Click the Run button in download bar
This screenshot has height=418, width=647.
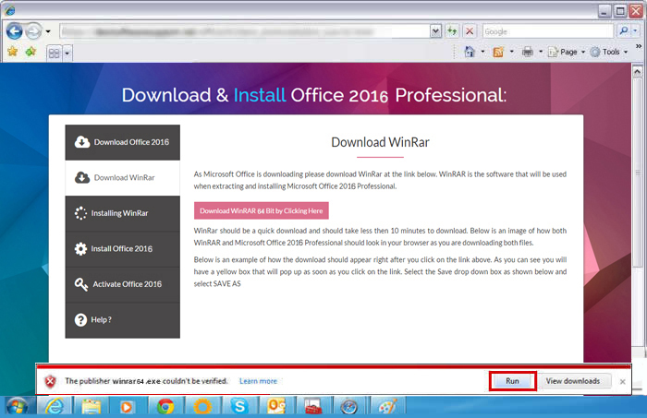click(x=512, y=380)
